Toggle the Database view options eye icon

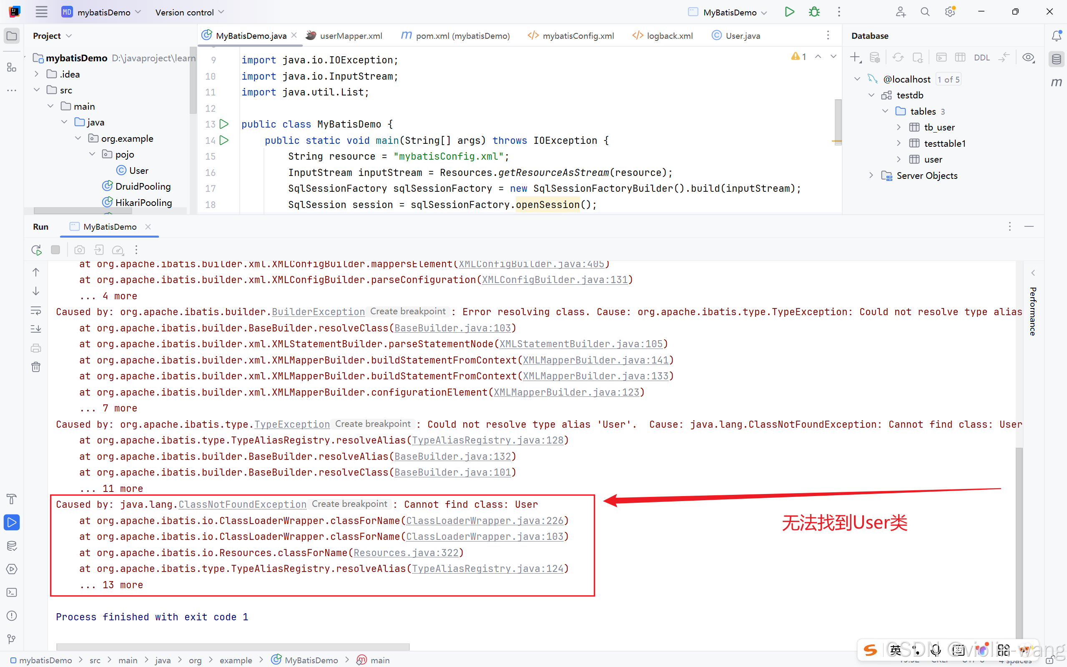click(x=1028, y=58)
